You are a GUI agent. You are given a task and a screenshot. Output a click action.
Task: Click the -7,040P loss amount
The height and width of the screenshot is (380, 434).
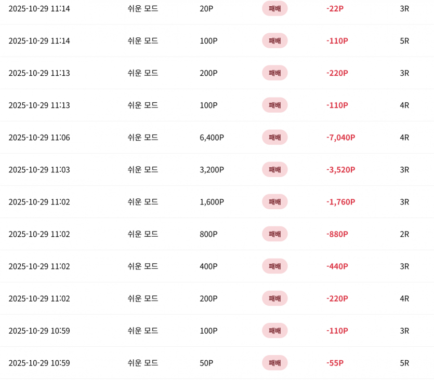(340, 138)
